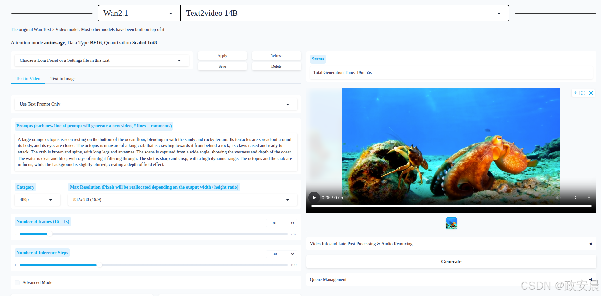Expand the Lora Preset or Settings list
The height and width of the screenshot is (296, 601).
pyautogui.click(x=101, y=60)
